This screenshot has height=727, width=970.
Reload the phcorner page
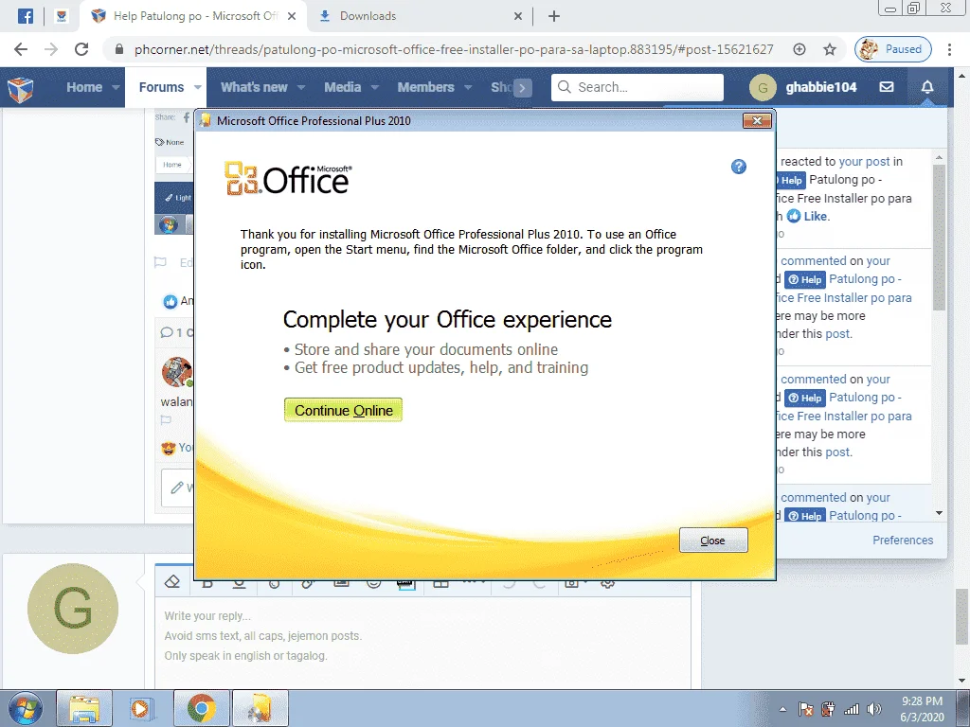[81, 49]
